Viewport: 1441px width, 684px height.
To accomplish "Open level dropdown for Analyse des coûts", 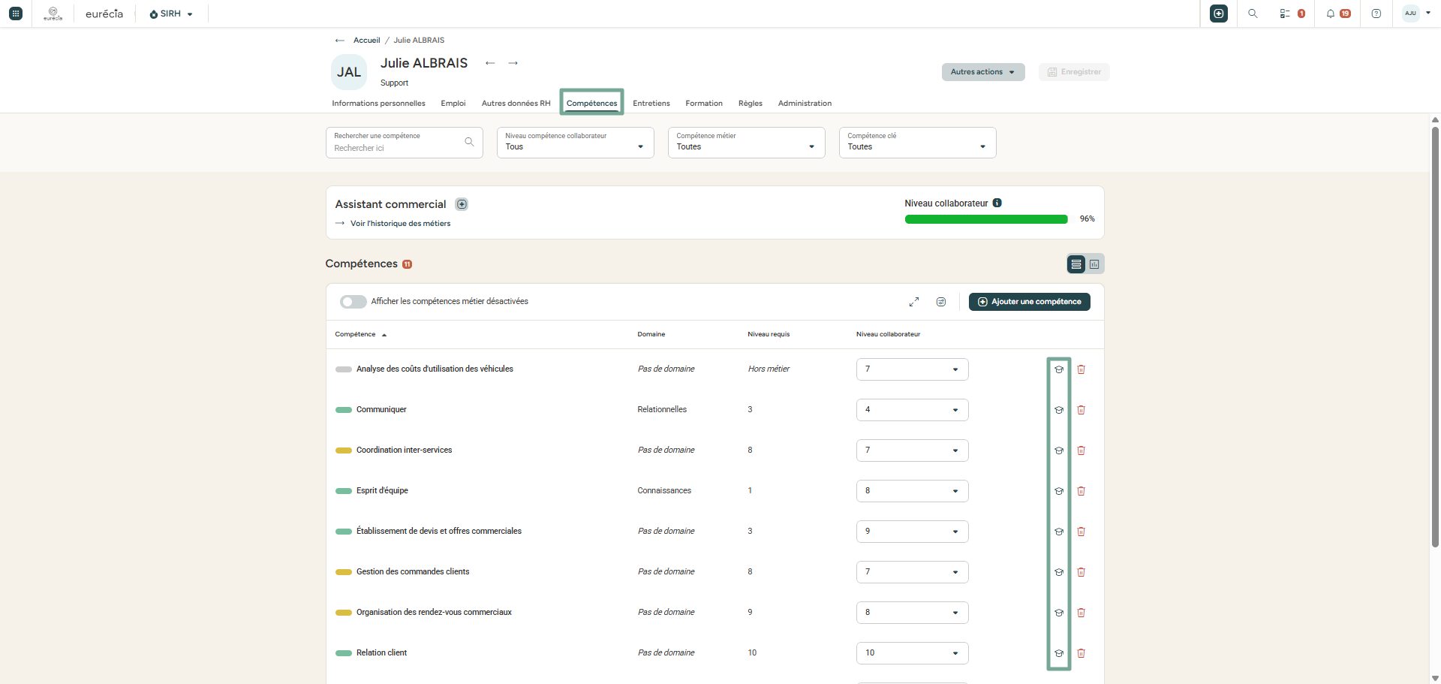I will [x=913, y=369].
